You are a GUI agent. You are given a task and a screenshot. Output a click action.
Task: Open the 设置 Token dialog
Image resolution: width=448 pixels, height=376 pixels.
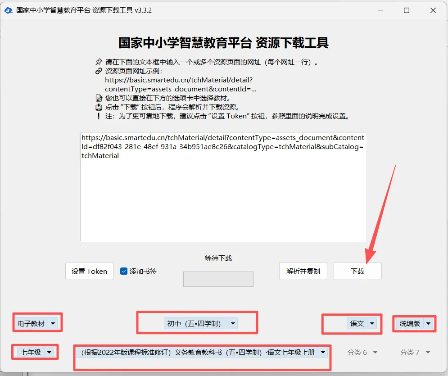(x=90, y=271)
